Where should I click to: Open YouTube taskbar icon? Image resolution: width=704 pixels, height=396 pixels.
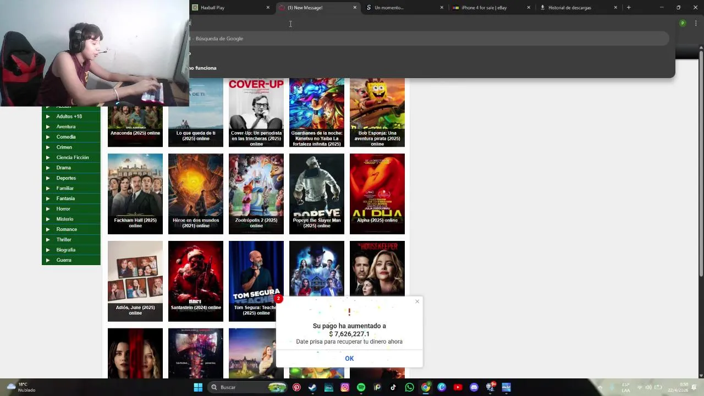tap(458, 387)
